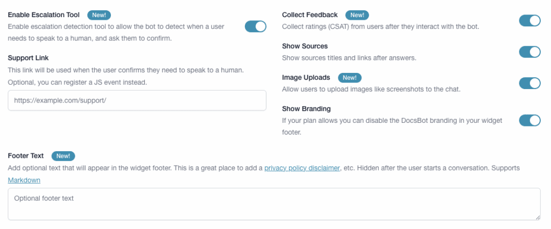Disable the Show Branding toggle

[x=529, y=120]
